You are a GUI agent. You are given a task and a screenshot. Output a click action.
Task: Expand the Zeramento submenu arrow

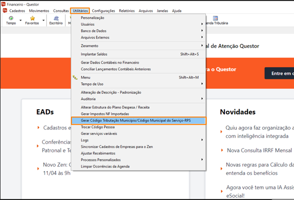(202, 46)
